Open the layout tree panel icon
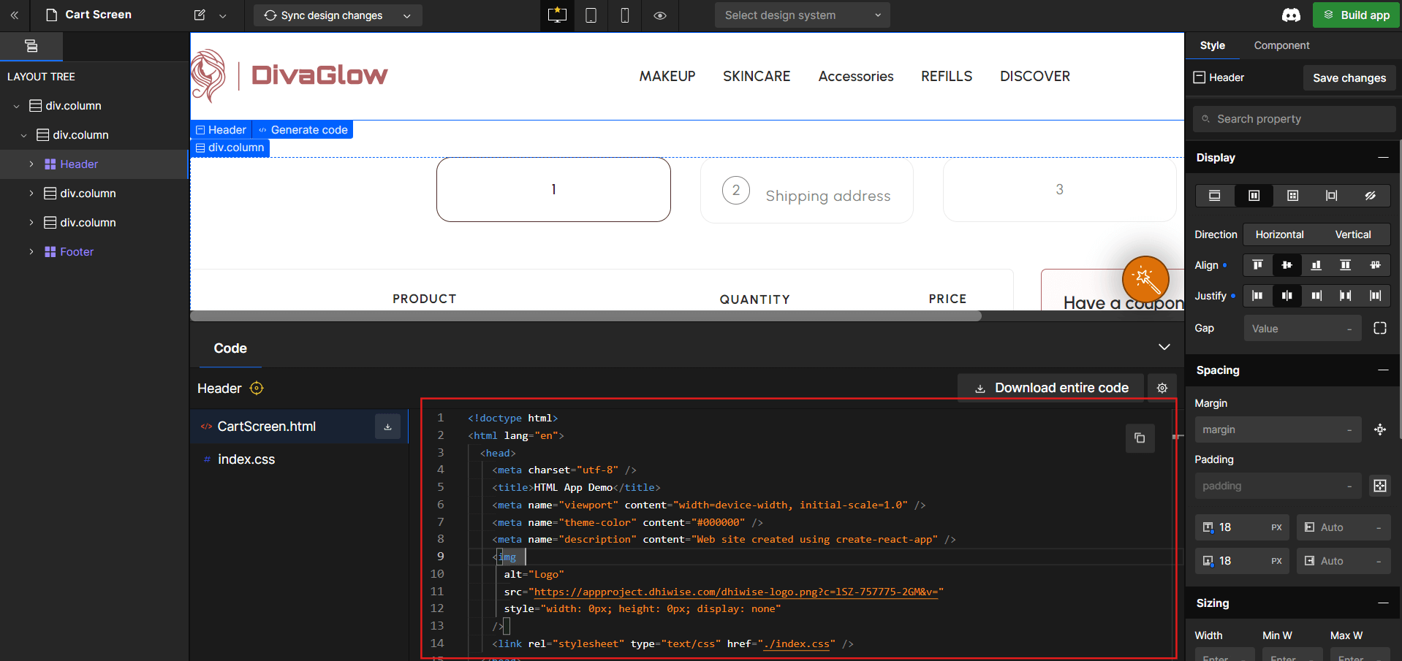Screen dimensions: 1402x661 31,46
